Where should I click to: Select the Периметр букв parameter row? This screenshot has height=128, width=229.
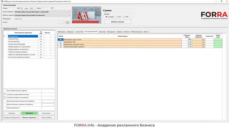pyautogui.click(x=23, y=39)
